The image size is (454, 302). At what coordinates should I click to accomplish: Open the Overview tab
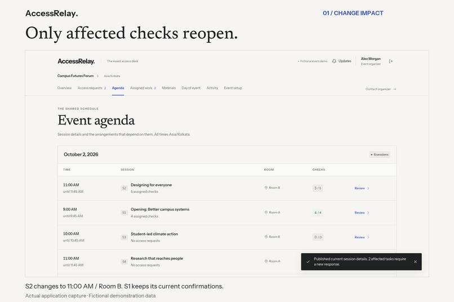pos(64,88)
